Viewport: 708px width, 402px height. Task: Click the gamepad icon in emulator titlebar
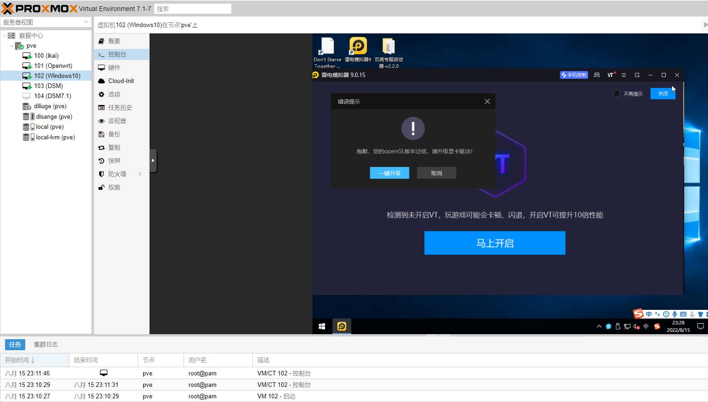597,75
